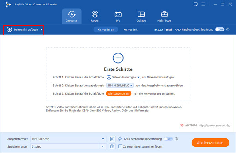Open the hamburger menu in title bar
The width and height of the screenshot is (236, 153).
[203, 4]
